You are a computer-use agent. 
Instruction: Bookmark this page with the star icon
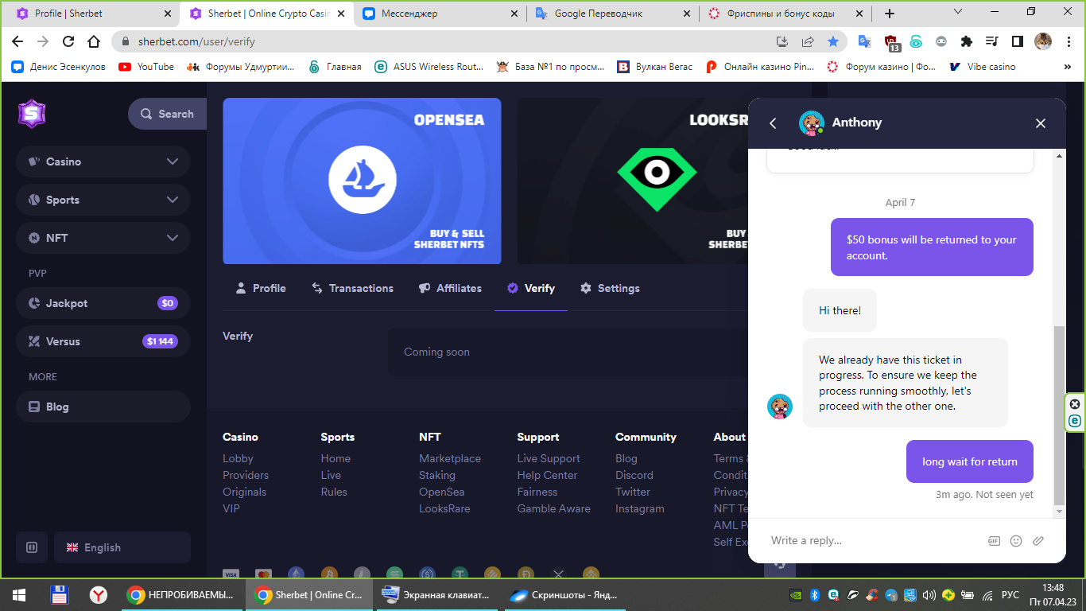point(832,41)
